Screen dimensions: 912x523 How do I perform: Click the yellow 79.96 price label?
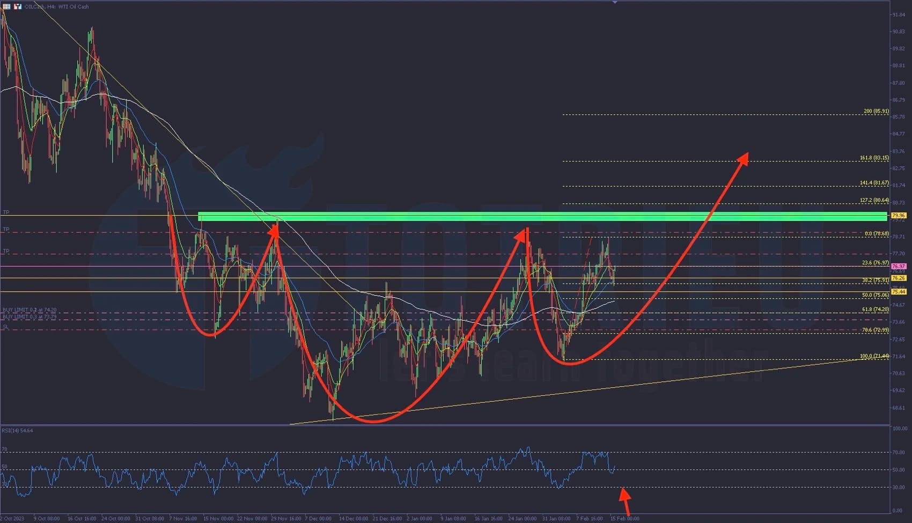pos(898,216)
